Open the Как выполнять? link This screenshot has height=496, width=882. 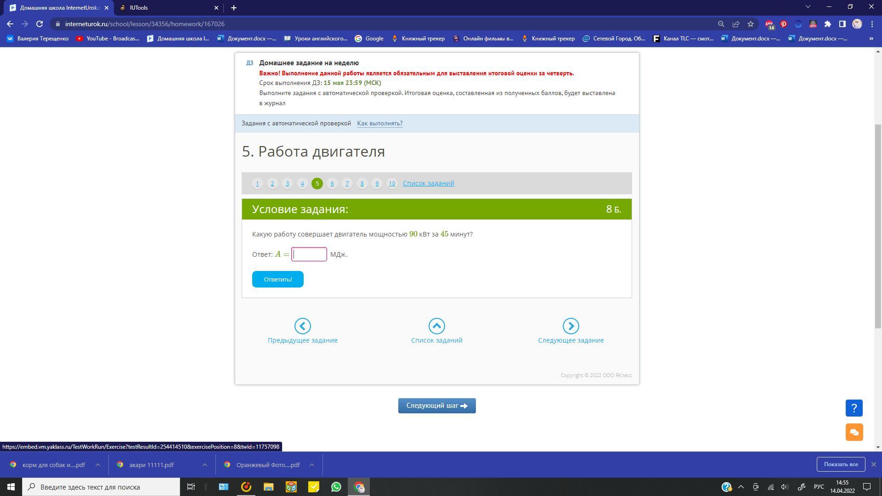coord(379,123)
